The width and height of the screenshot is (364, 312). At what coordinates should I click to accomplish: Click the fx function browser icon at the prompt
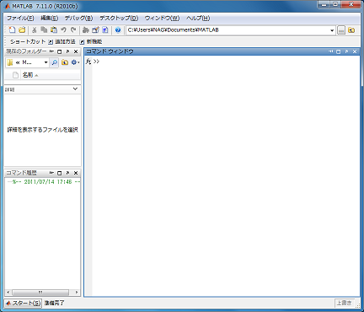[88, 61]
